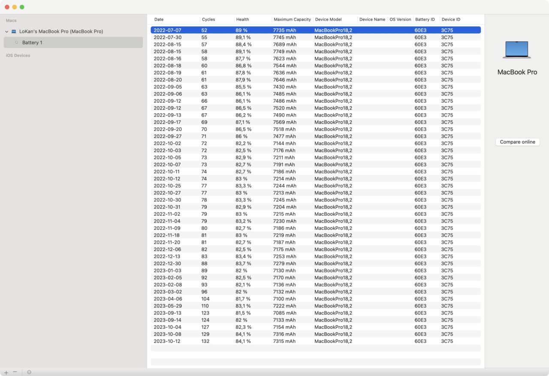Click the 87,9 % health cell
Viewport: 549px width, 376px height.
click(x=244, y=80)
